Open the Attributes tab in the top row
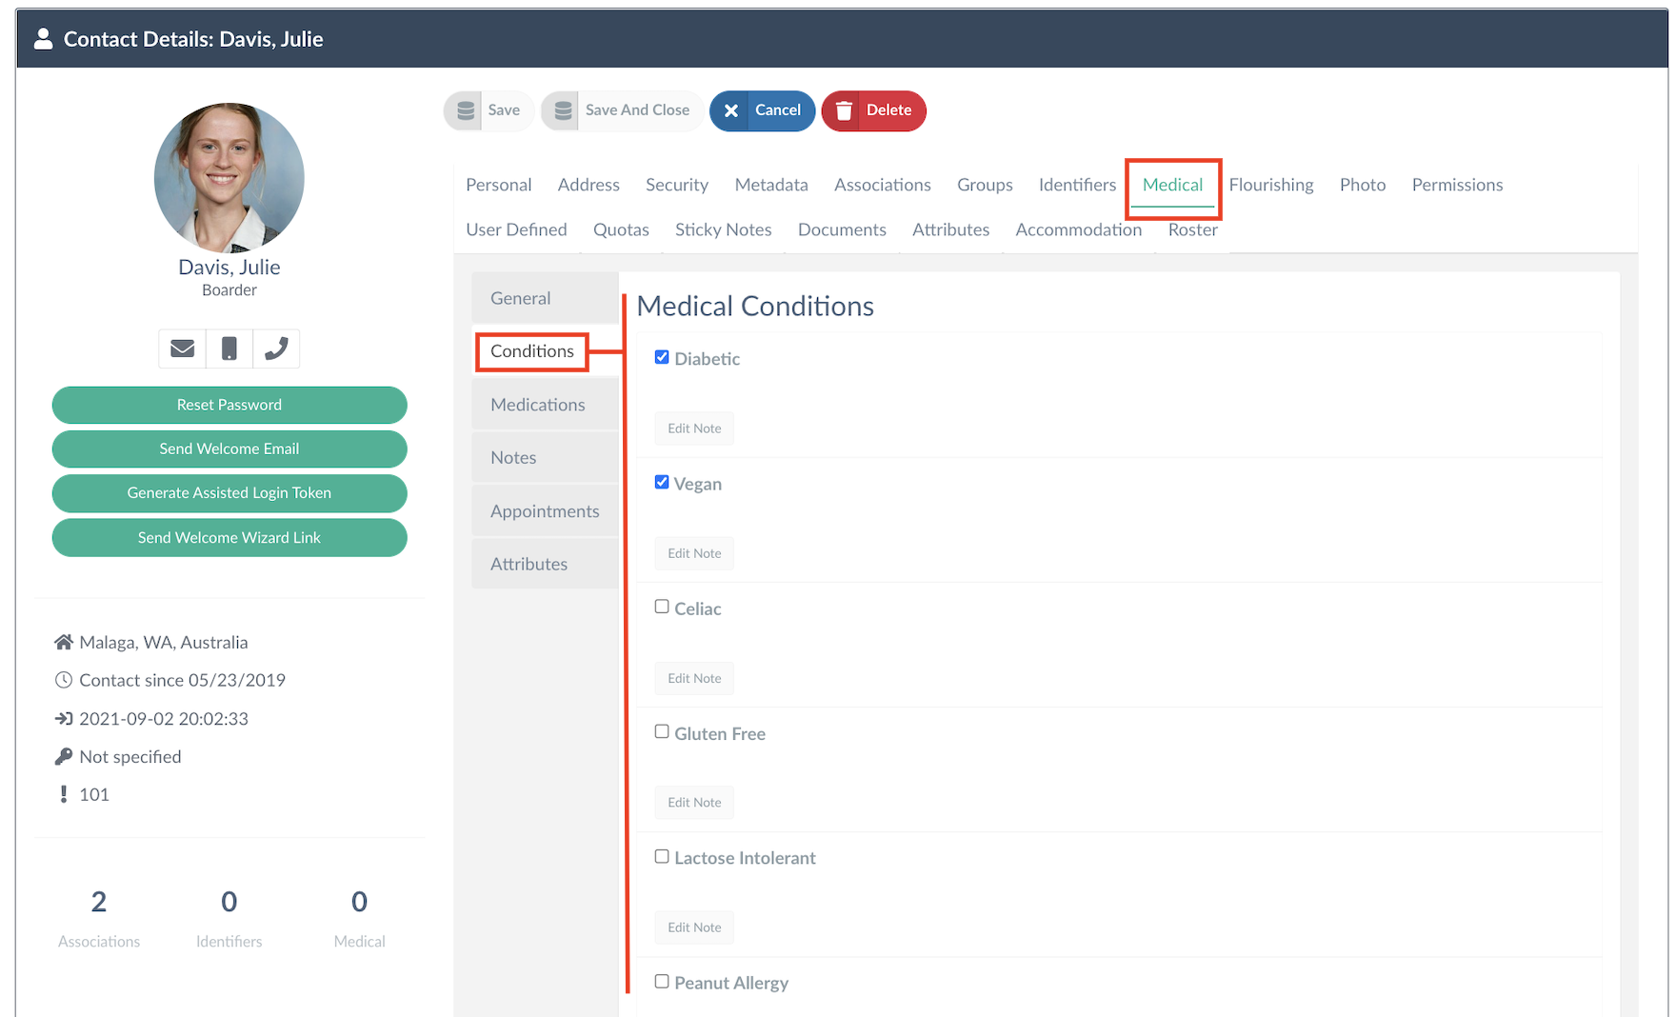Viewport: 1676px width, 1017px height. (950, 229)
